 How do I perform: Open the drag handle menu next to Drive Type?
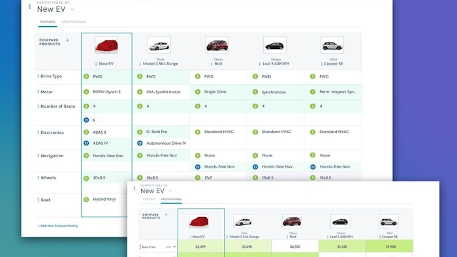[38, 76]
